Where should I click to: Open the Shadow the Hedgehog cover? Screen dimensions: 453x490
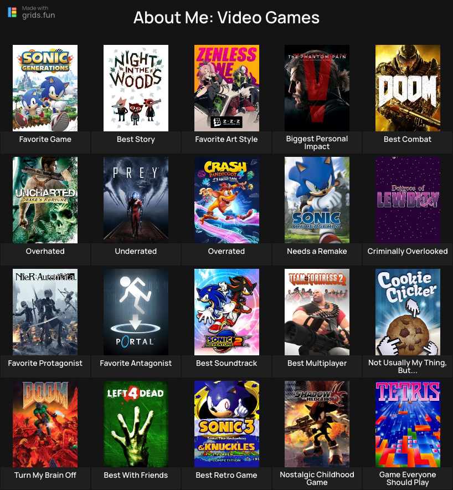tap(317, 424)
